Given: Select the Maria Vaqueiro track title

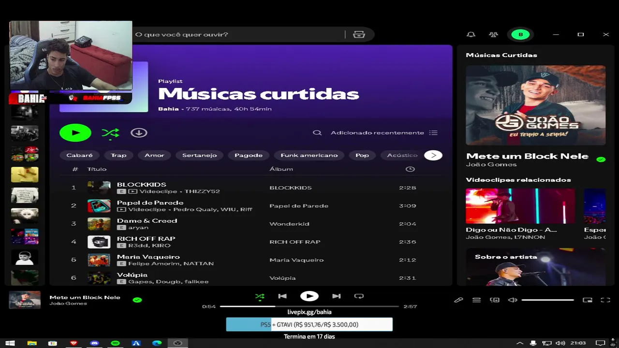Looking at the screenshot, I should [x=148, y=257].
